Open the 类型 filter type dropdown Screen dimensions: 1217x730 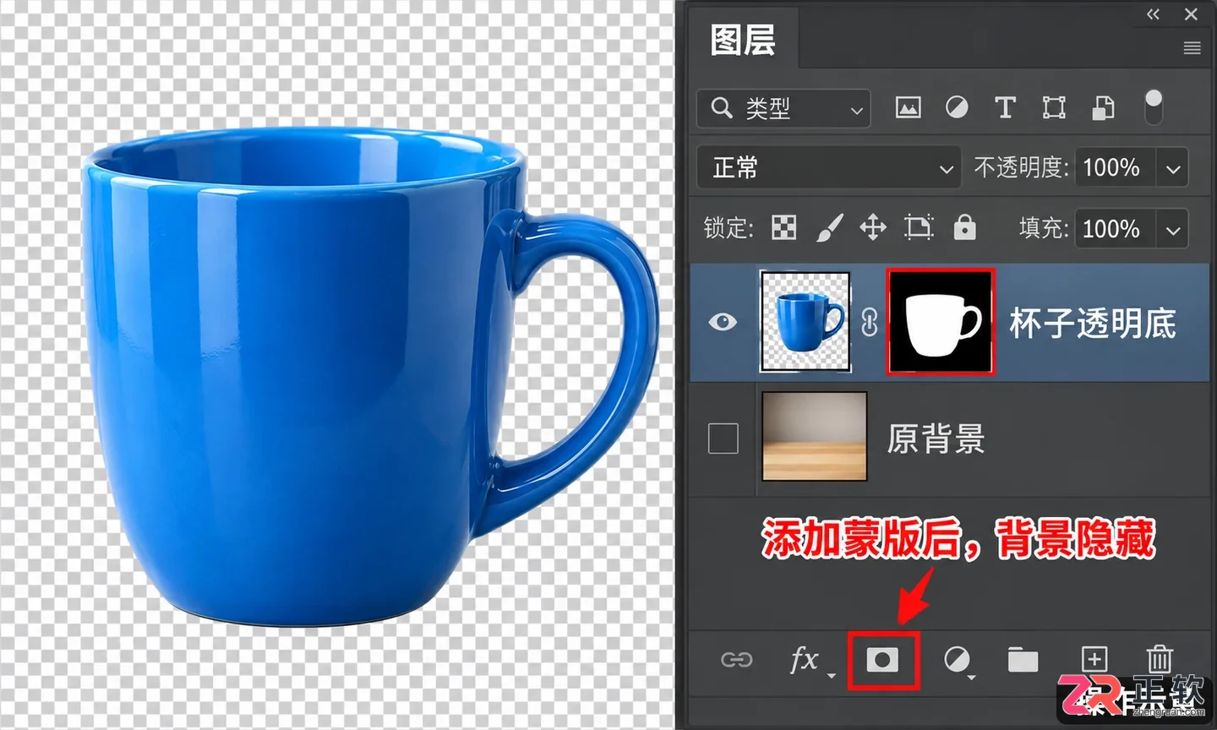tap(783, 108)
